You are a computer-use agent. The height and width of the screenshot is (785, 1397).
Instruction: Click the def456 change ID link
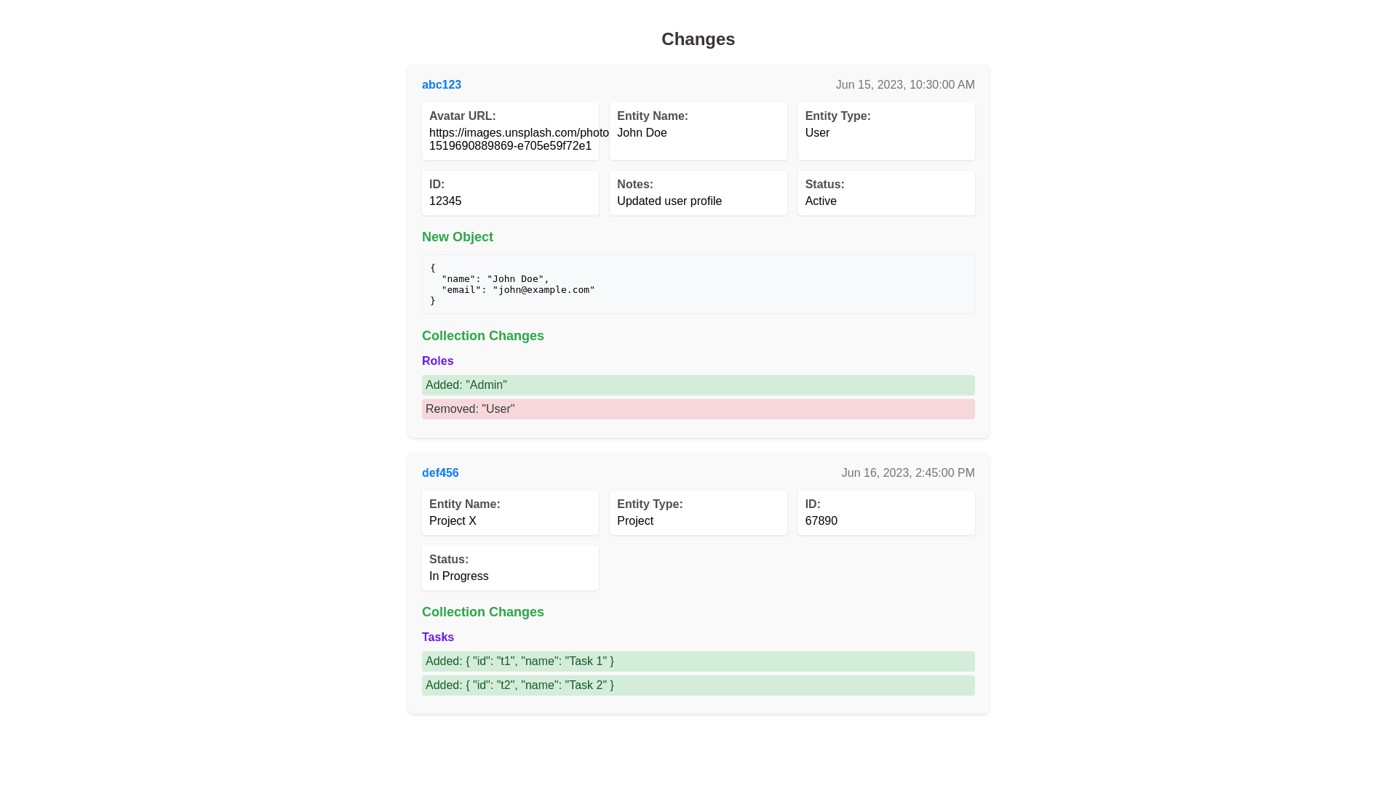point(439,473)
